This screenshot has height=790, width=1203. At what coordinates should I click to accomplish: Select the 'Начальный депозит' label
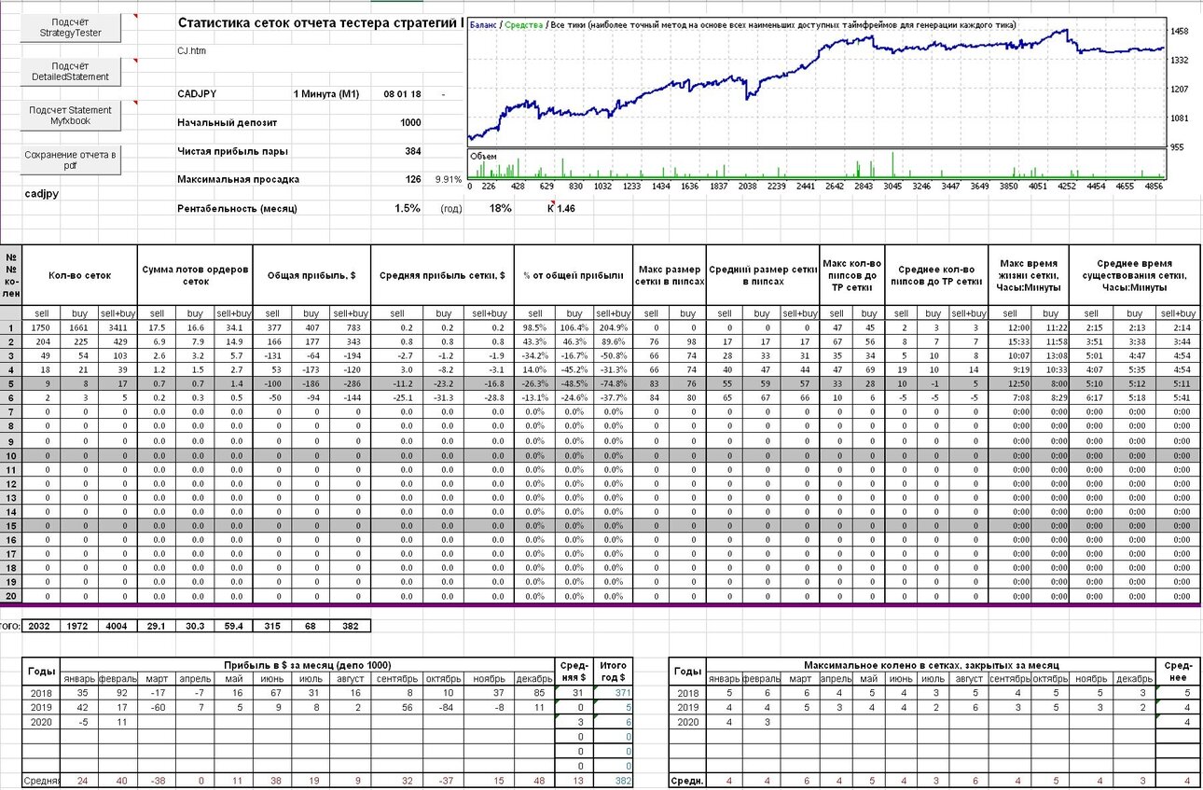[227, 122]
